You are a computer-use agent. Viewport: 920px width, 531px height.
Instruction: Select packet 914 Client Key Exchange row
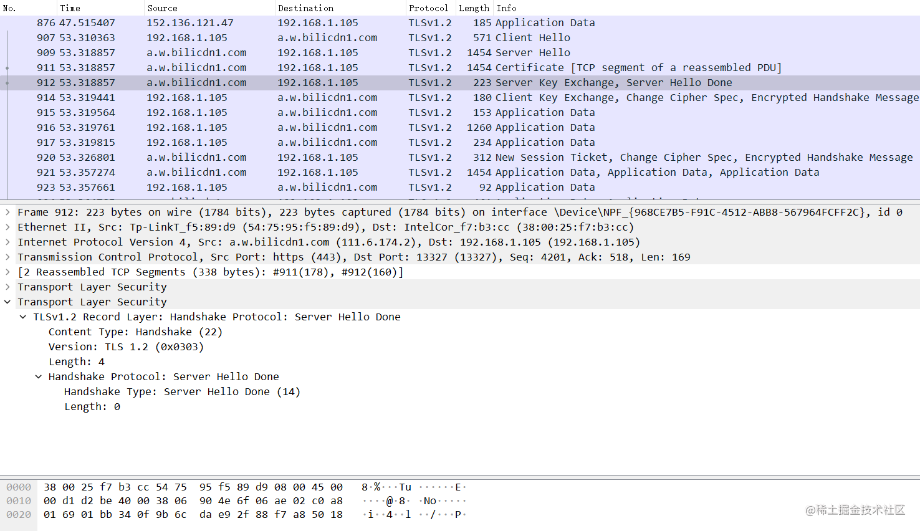click(x=460, y=98)
